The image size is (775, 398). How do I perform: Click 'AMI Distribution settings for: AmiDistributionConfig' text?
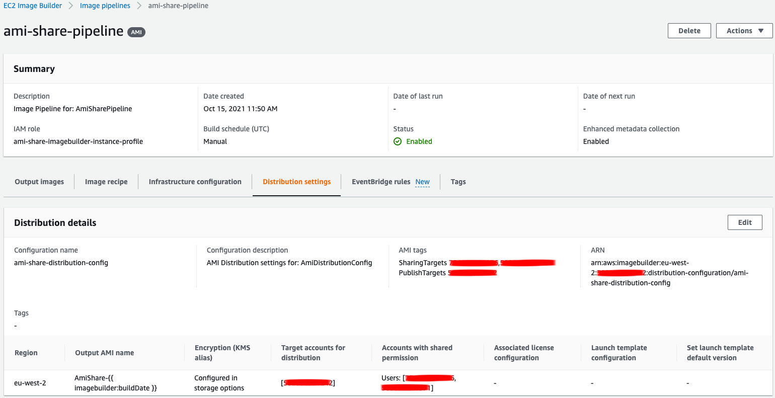pos(289,263)
